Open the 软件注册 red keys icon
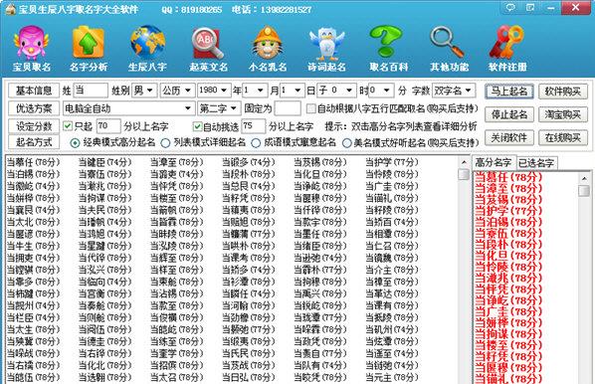This screenshot has height=384, width=595. [x=507, y=42]
